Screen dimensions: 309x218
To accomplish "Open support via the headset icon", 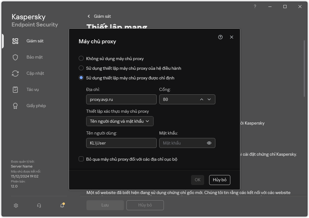I will 39,206.
